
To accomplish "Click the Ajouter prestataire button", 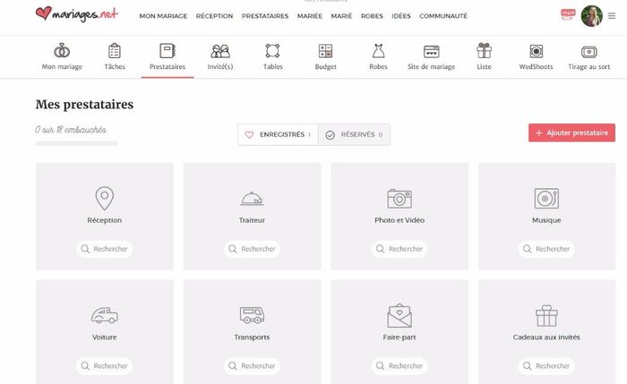I will click(571, 132).
